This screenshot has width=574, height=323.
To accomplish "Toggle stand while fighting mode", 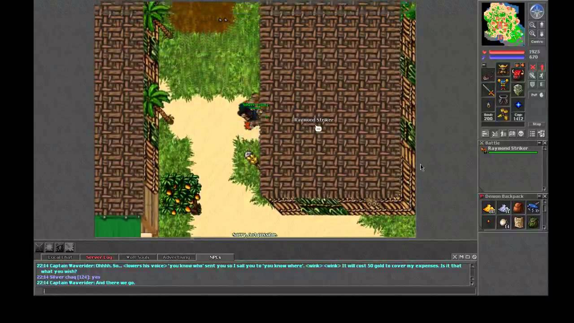I will point(542,67).
